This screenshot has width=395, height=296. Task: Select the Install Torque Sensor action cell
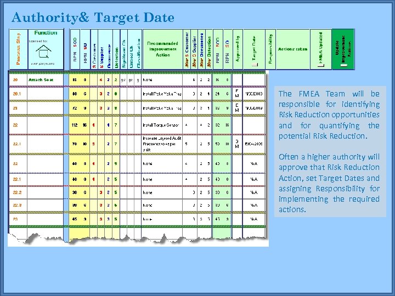(x=162, y=125)
